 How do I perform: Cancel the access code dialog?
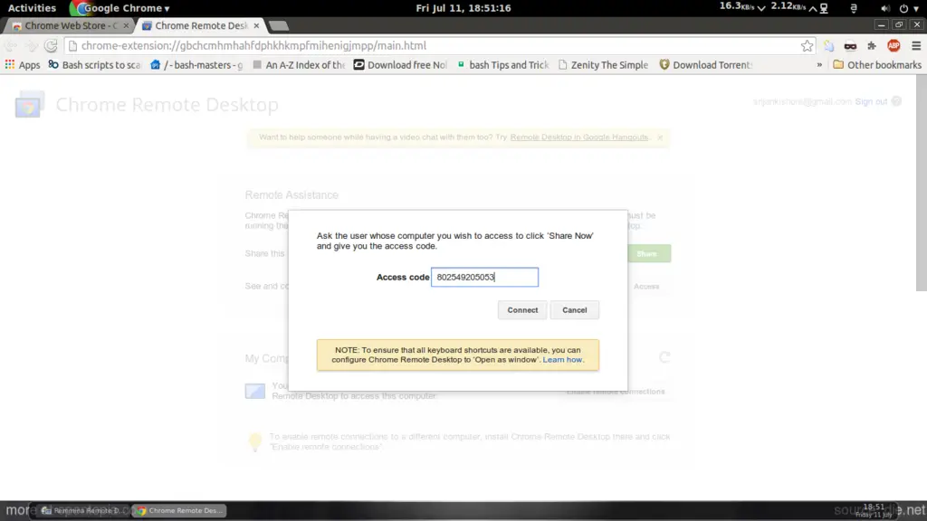574,310
